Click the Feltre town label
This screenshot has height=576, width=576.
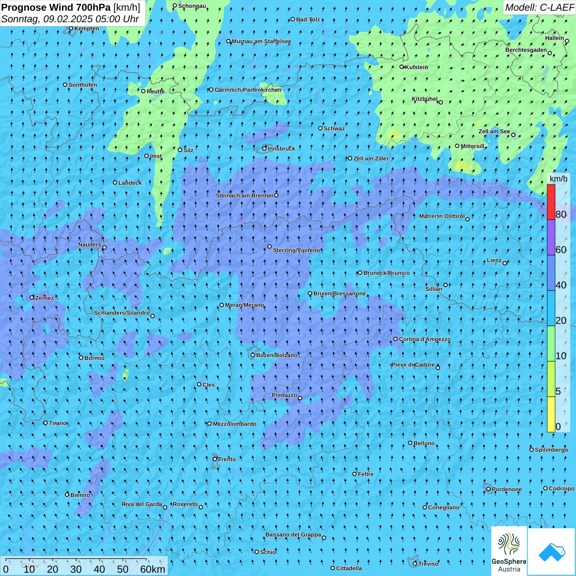click(365, 474)
